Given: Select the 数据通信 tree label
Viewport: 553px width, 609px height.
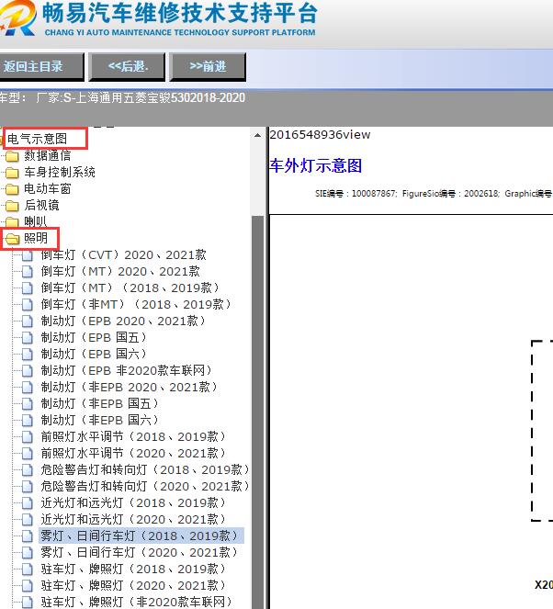Looking at the screenshot, I should coord(48,156).
